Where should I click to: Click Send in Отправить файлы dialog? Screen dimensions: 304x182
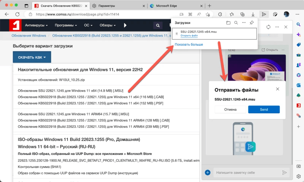264,109
